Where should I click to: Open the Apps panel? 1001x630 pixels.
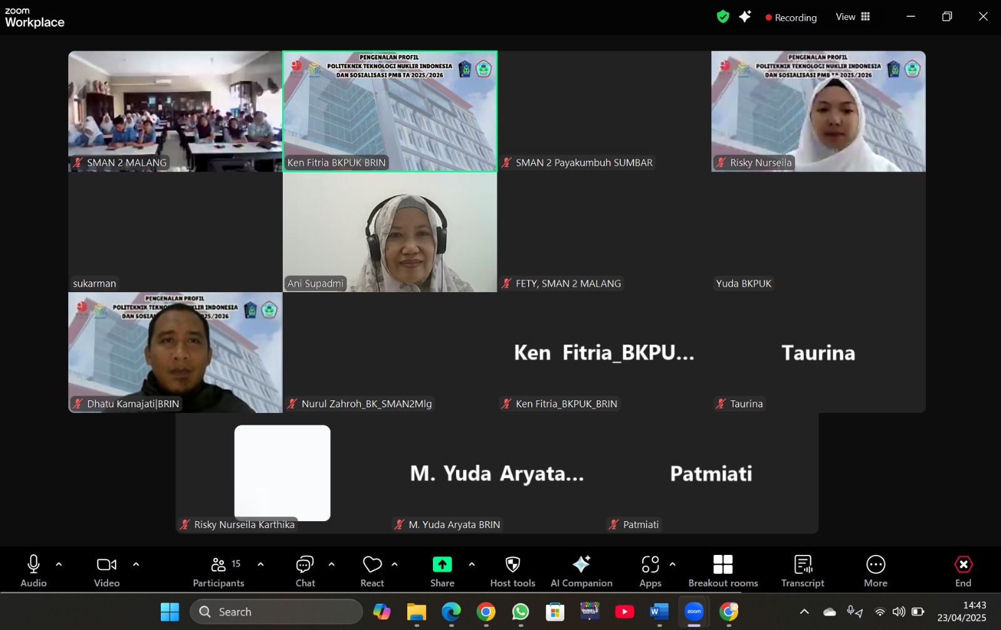(650, 571)
